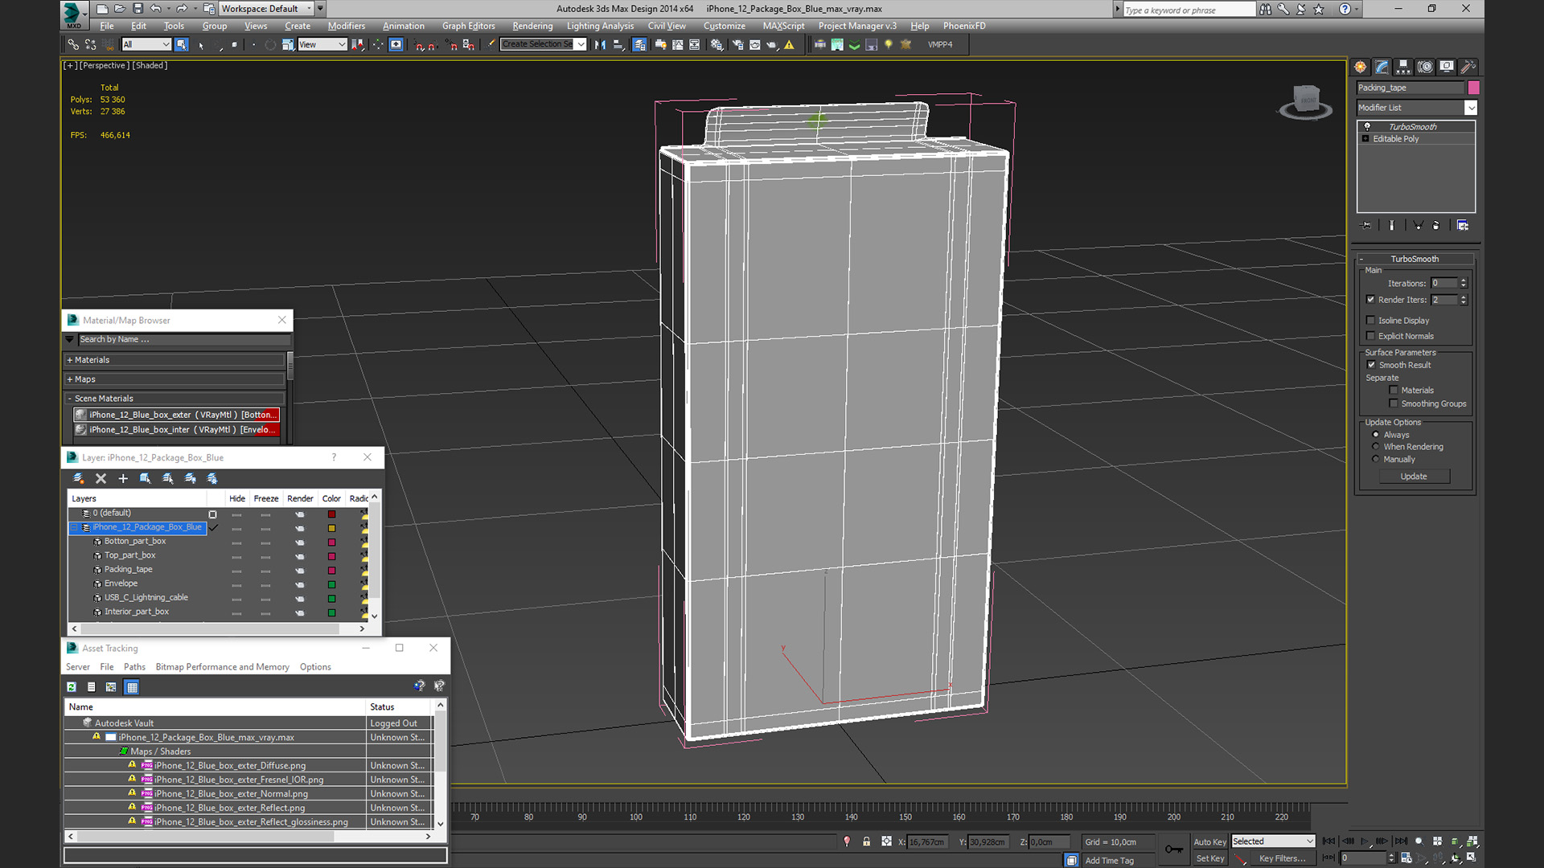This screenshot has width=1544, height=868.
Task: Open Bitmap Performance and Memory menu
Action: (x=222, y=667)
